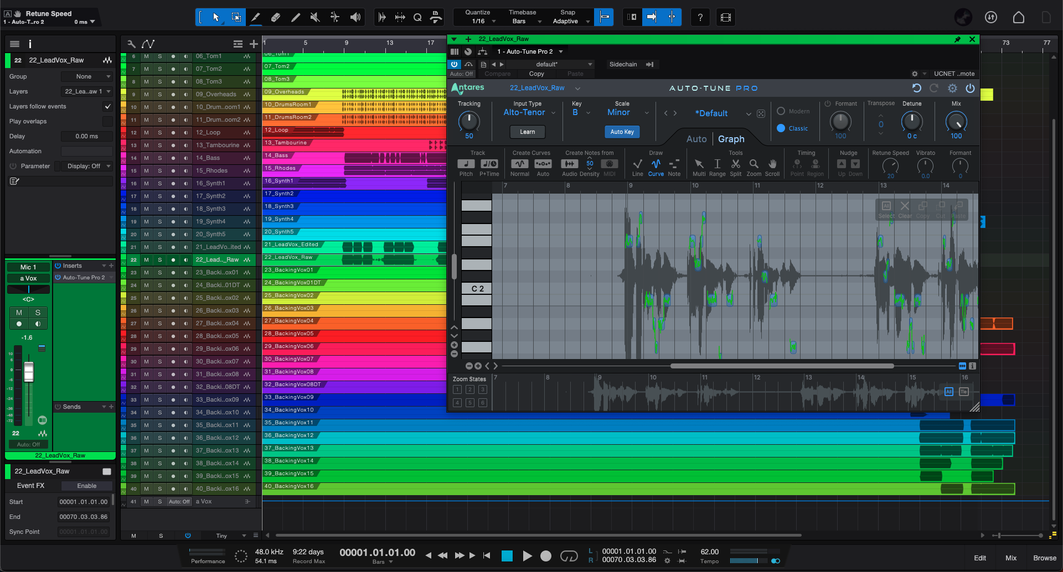
Task: Select the Arrow tool in toolbar
Action: pyautogui.click(x=216, y=17)
